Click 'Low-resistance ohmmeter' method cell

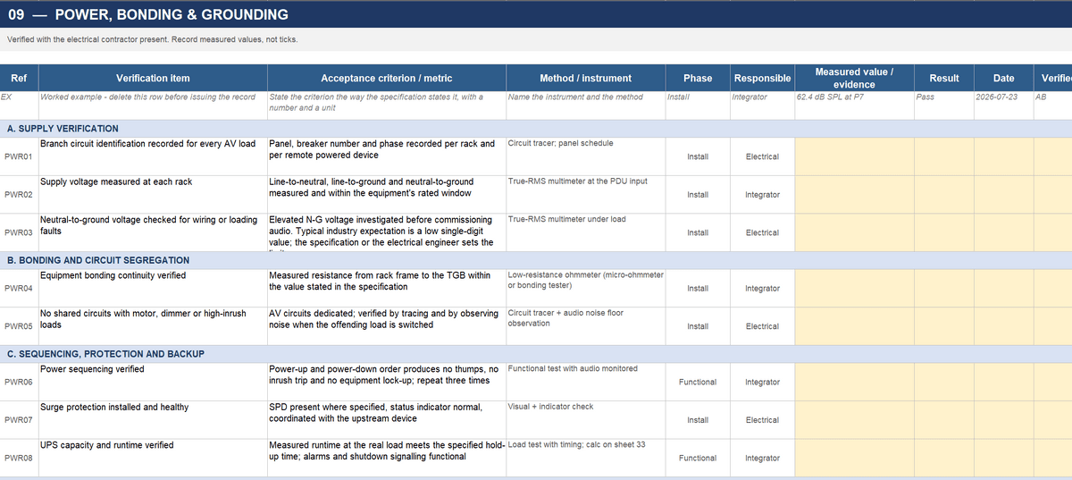[x=585, y=288]
